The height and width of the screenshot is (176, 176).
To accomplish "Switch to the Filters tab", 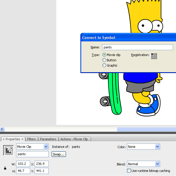I will click(x=31, y=139).
